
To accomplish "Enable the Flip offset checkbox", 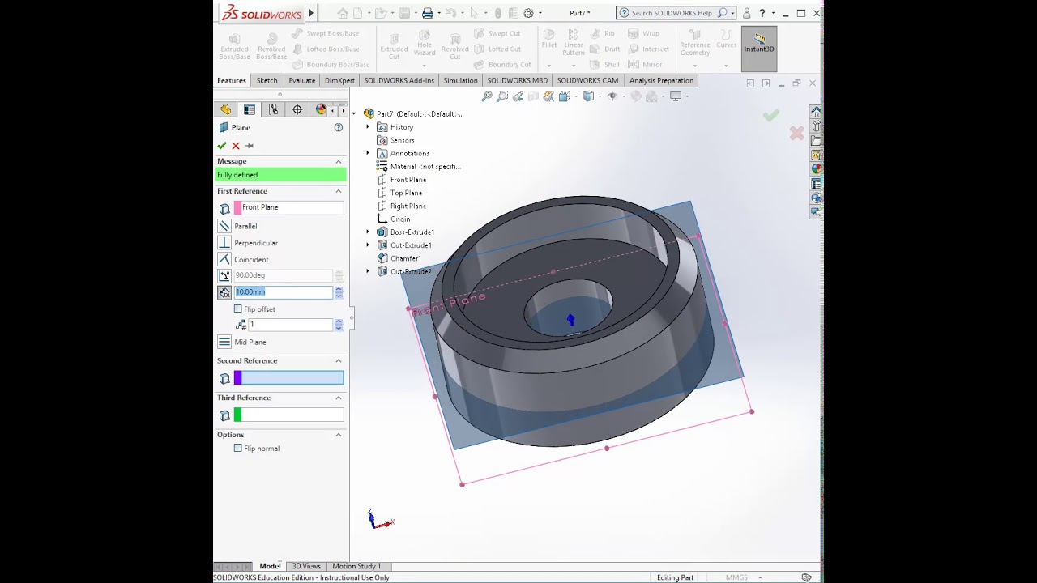I will 238,309.
